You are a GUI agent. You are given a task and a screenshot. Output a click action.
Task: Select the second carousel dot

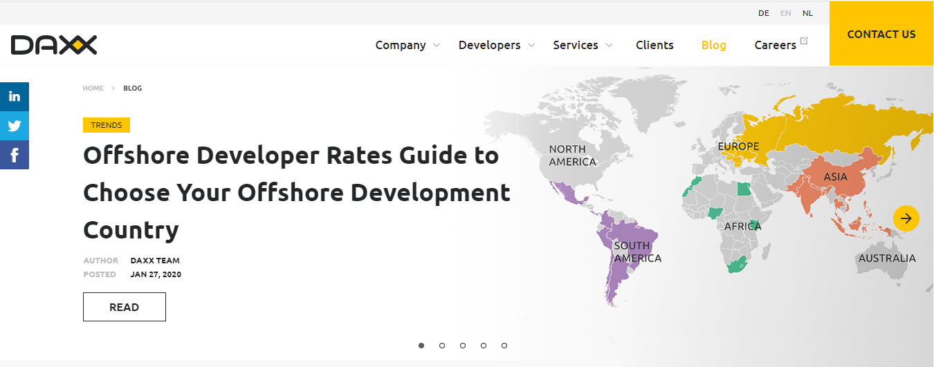click(x=442, y=346)
